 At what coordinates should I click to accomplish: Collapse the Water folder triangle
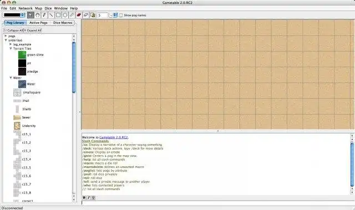click(x=11, y=78)
